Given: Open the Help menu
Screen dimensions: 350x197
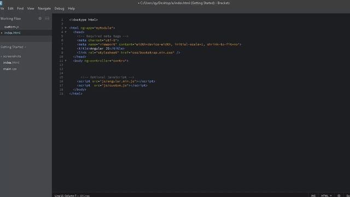Looking at the screenshot, I should pos(72,9).
